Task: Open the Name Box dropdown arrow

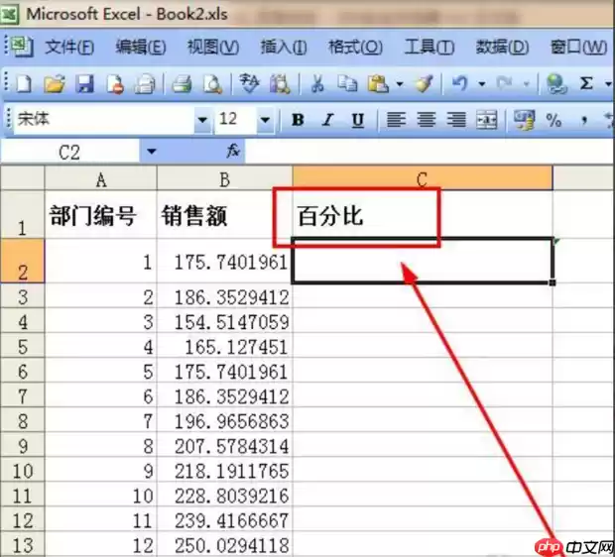Action: [152, 151]
